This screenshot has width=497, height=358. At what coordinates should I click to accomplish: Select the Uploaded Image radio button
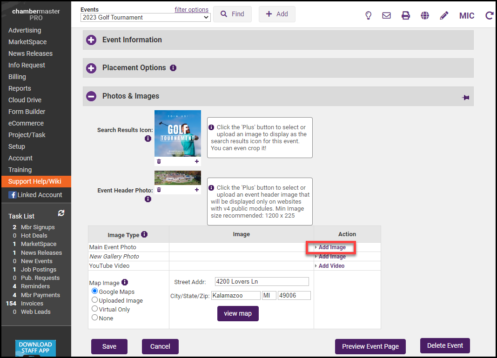(95, 300)
